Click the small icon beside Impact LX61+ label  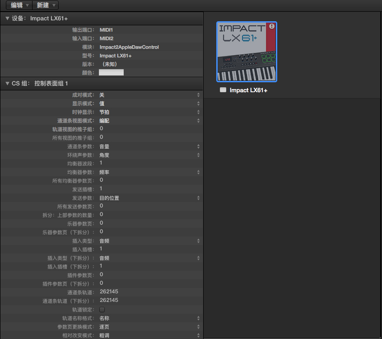point(223,90)
